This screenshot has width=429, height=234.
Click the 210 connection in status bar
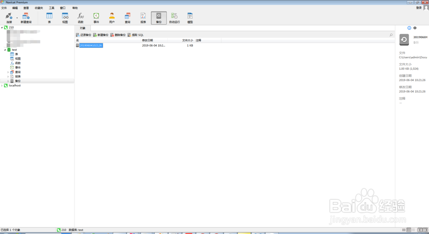point(61,230)
